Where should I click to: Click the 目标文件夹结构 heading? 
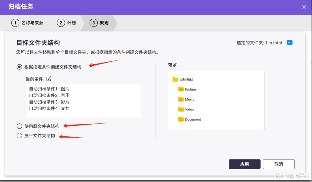click(x=38, y=43)
